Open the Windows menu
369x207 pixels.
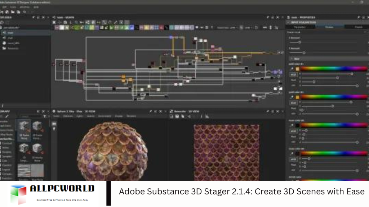pos(25,7)
